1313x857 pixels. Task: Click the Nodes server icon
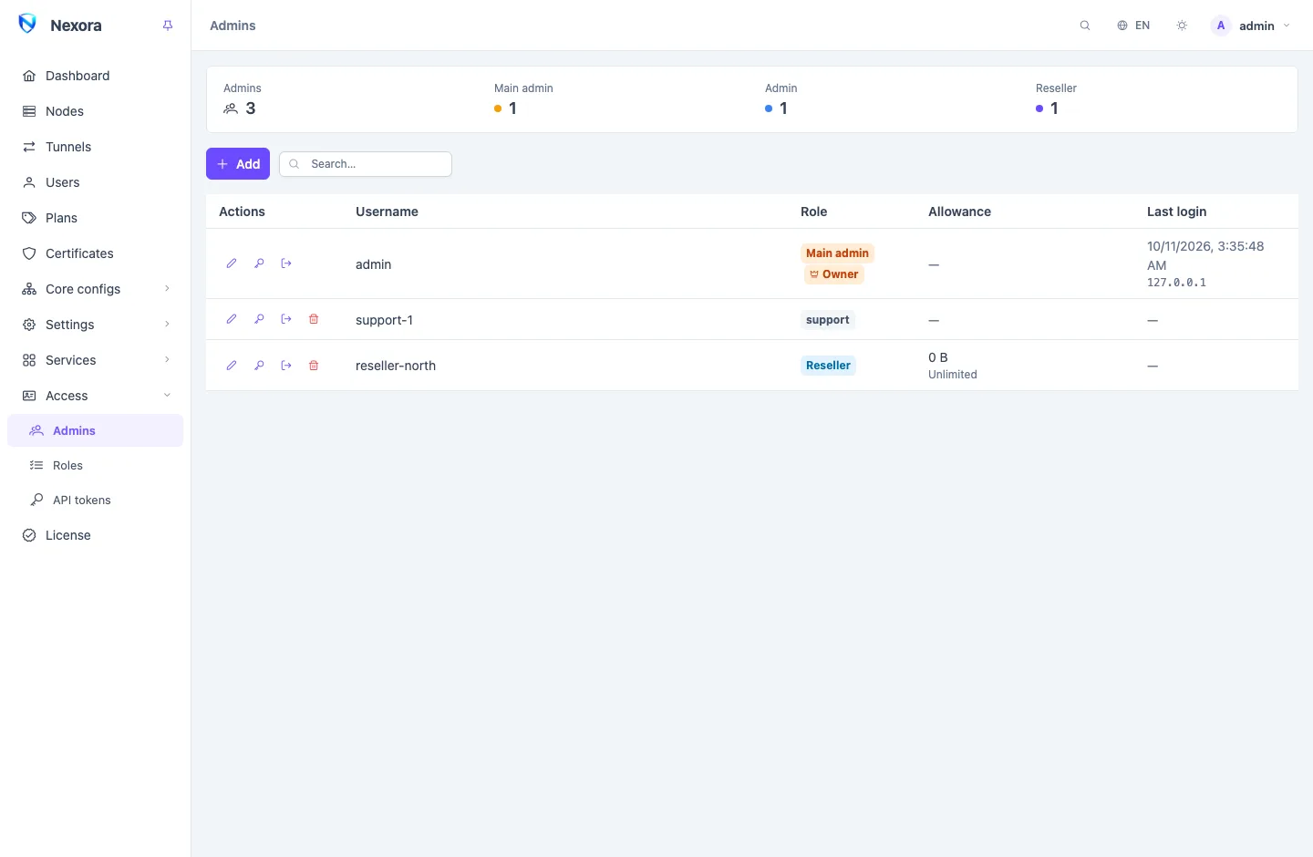[x=29, y=111]
